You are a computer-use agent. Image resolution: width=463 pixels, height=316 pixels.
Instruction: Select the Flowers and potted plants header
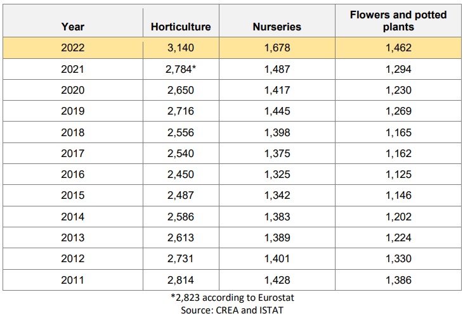398,21
